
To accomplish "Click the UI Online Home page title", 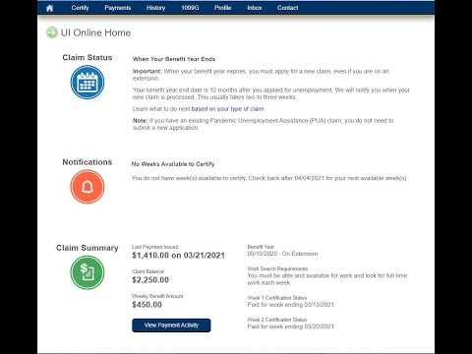I will 95,32.
